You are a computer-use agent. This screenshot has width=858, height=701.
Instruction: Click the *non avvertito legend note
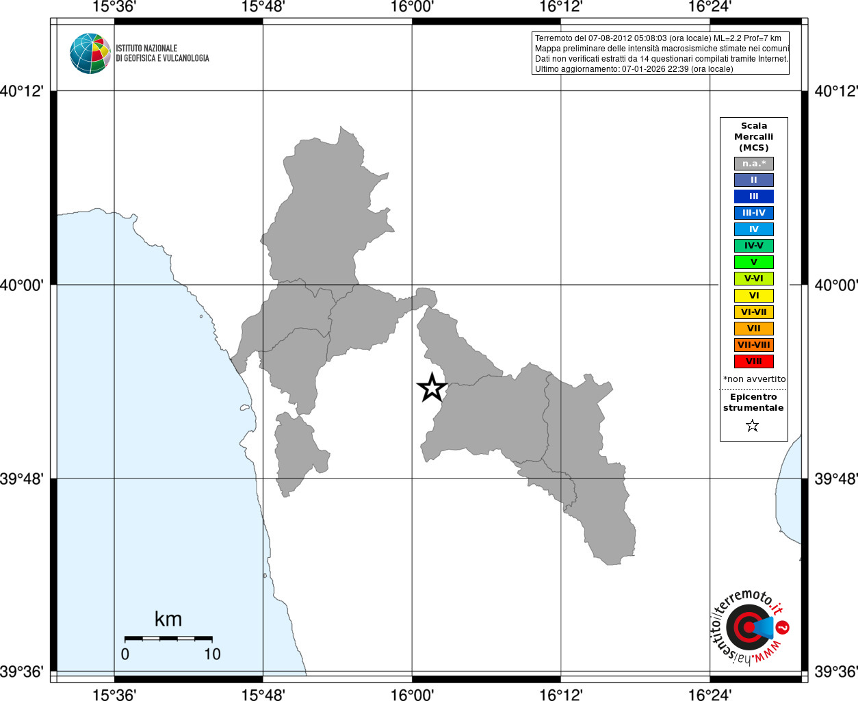[x=754, y=379]
